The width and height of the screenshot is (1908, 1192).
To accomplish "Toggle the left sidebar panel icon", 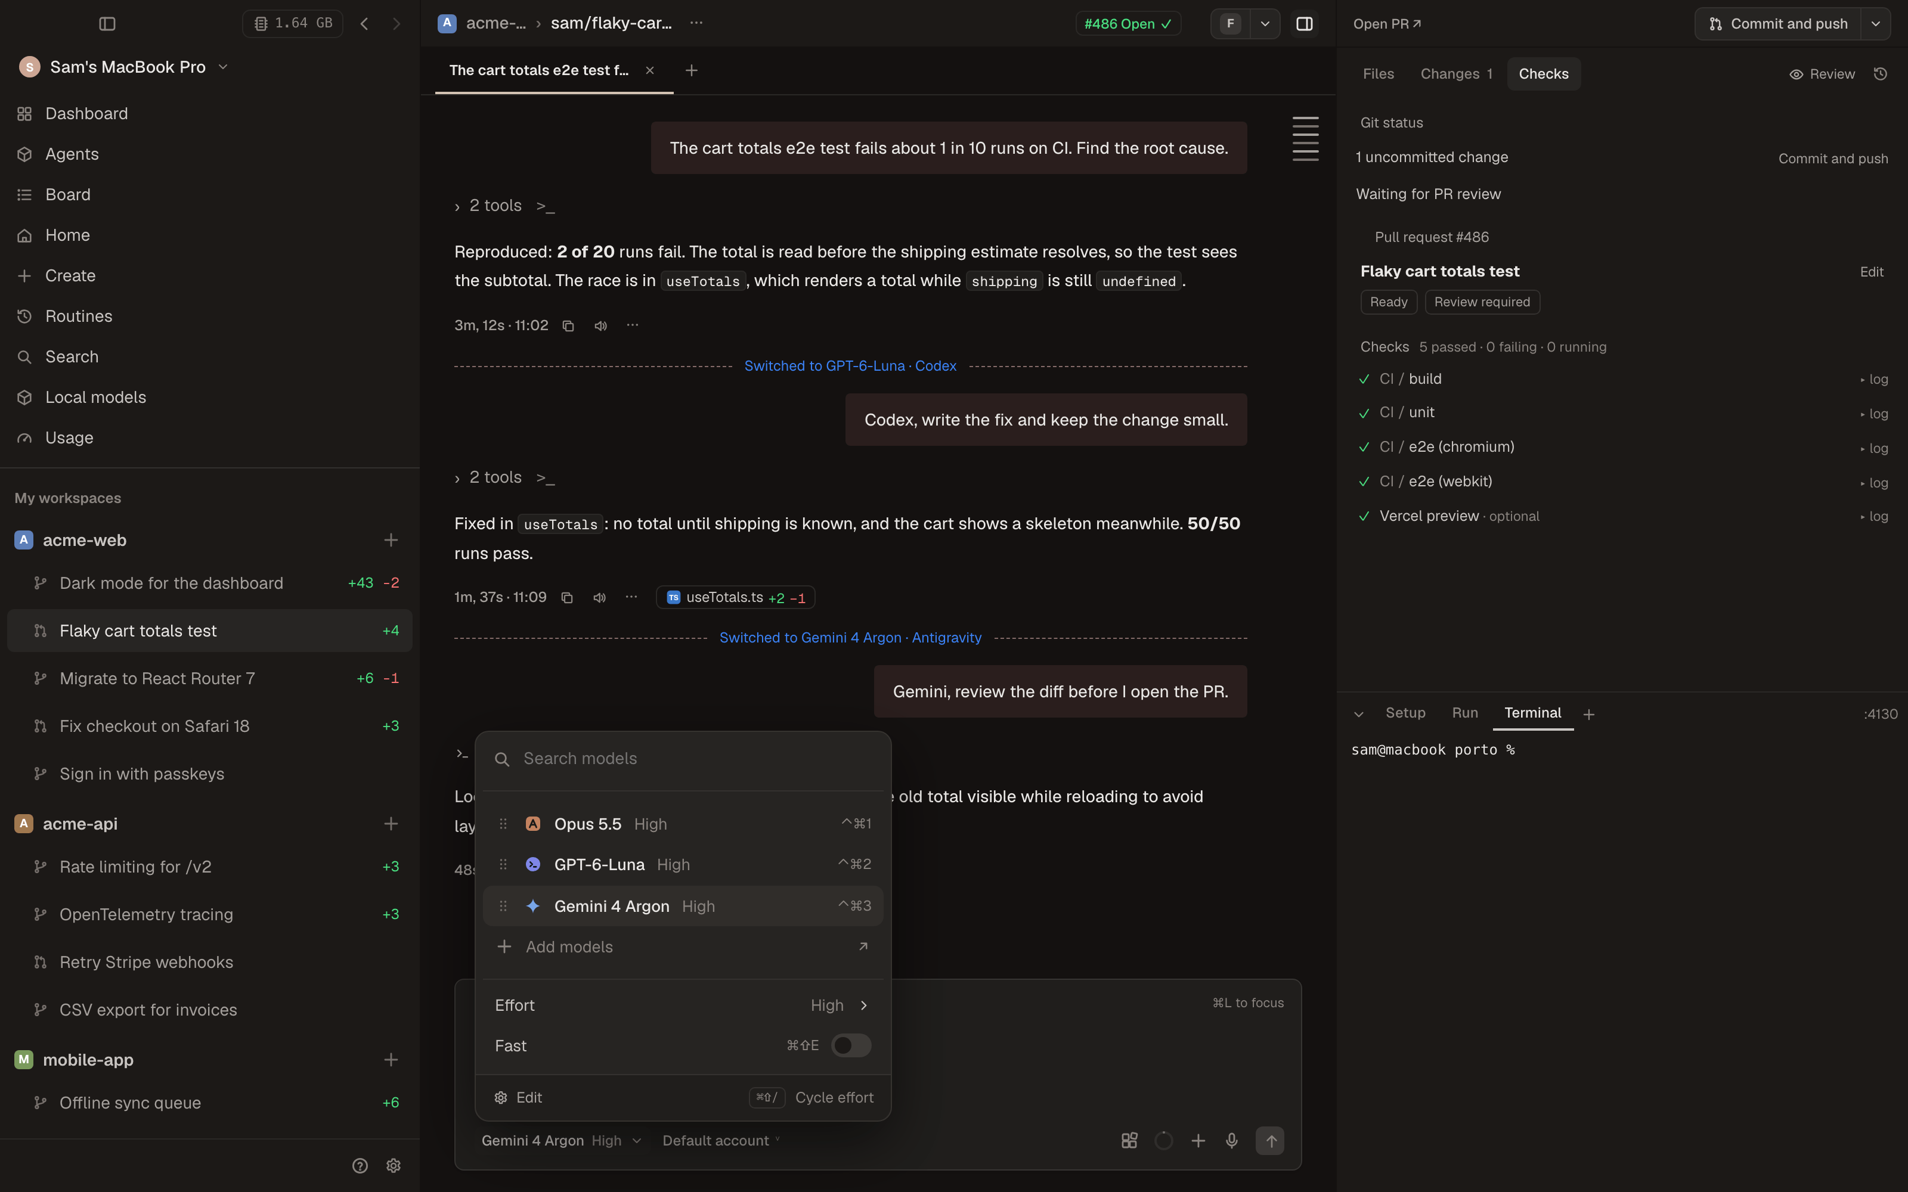I will click(x=107, y=24).
